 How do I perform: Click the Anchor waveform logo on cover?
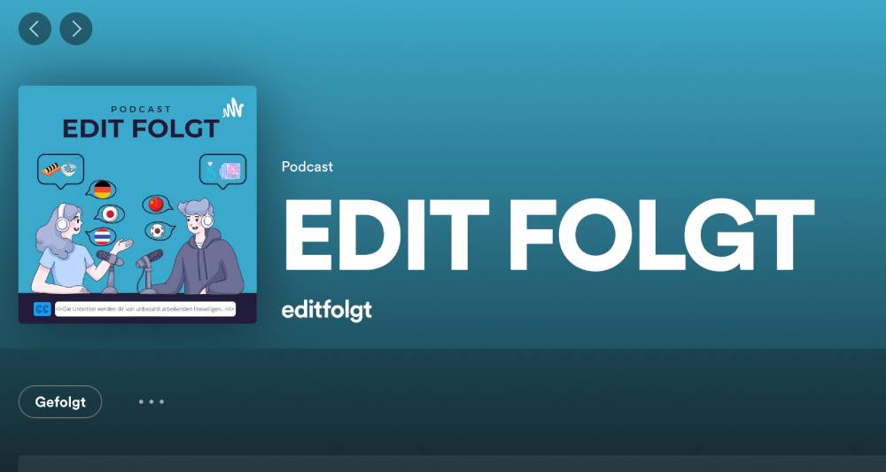233,108
